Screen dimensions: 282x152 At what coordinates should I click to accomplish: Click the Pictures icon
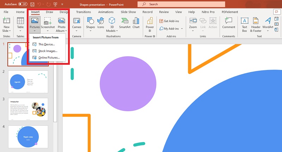pyautogui.click(x=35, y=21)
